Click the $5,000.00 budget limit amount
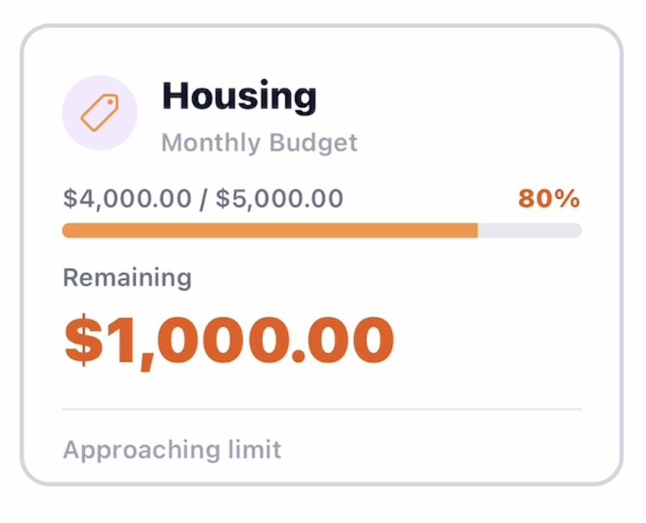The image size is (646, 523). (279, 198)
